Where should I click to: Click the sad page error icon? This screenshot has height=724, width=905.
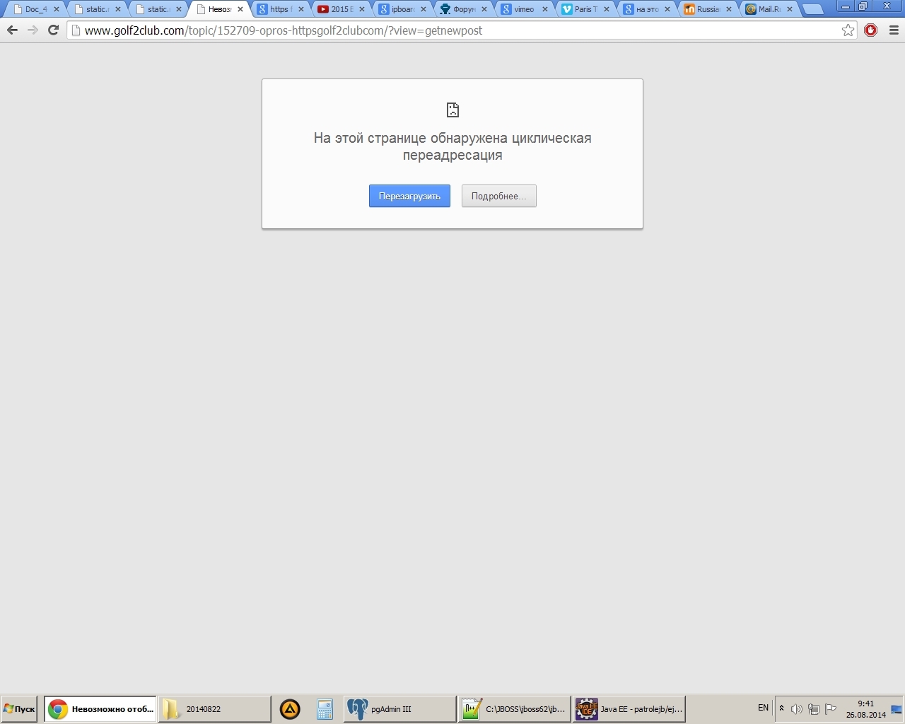pyautogui.click(x=452, y=110)
